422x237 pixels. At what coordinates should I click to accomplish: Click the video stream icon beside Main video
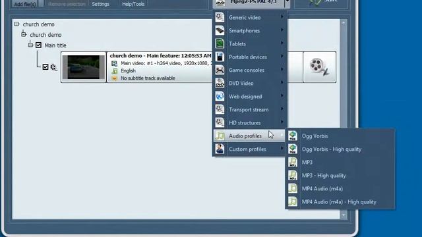coord(114,63)
